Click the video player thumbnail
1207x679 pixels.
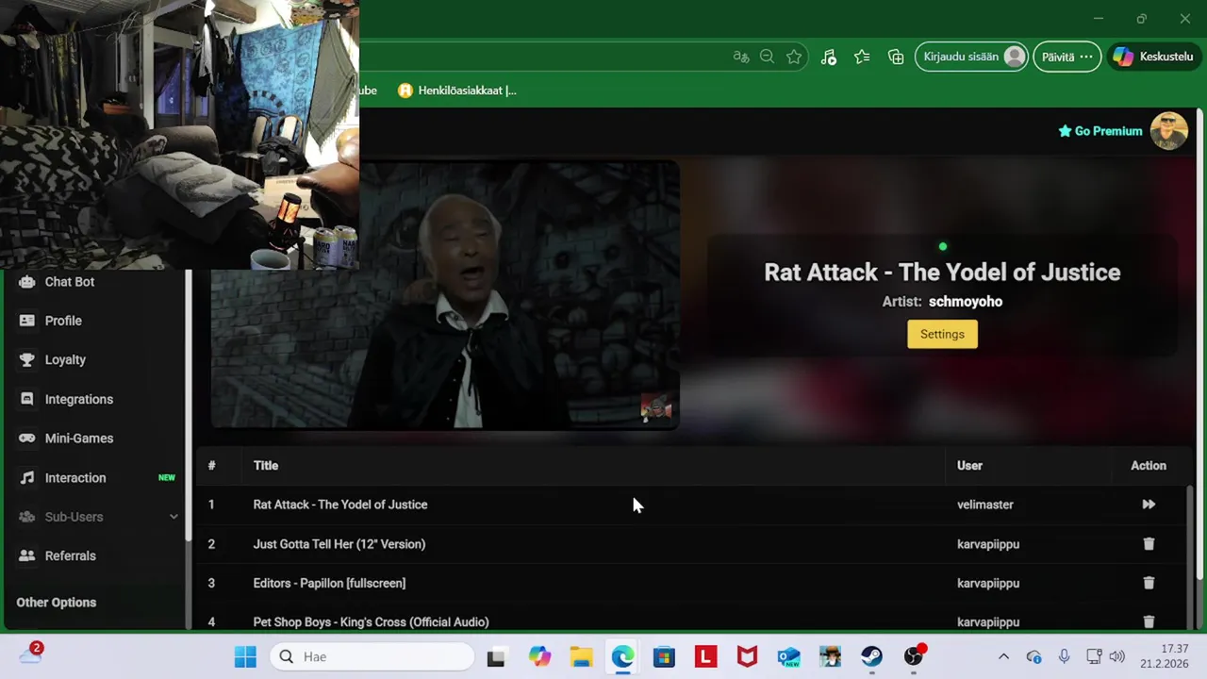tap(444, 295)
